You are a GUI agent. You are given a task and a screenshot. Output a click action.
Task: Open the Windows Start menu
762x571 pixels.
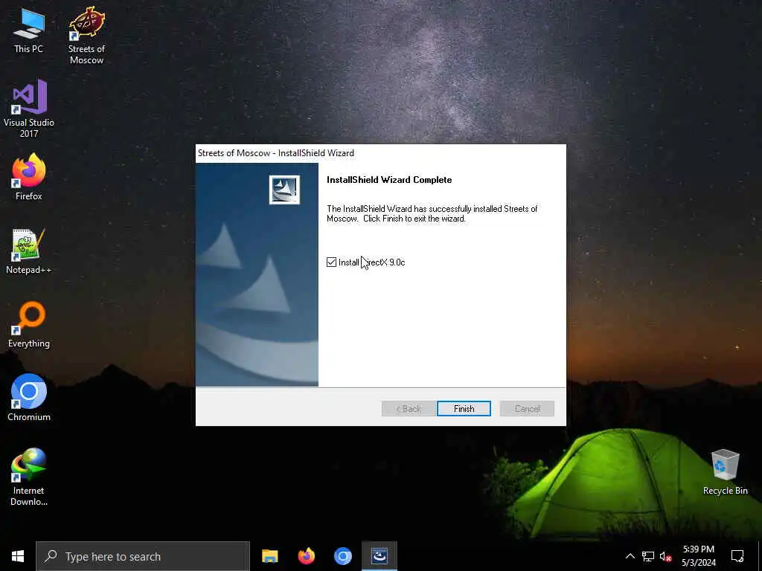click(x=18, y=556)
